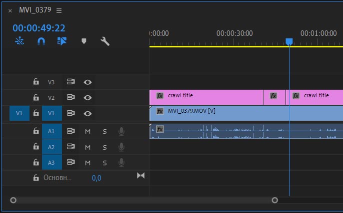Image resolution: width=343 pixels, height=213 pixels.
Task: Close the MVI_0379 sequence tab
Action: point(10,10)
